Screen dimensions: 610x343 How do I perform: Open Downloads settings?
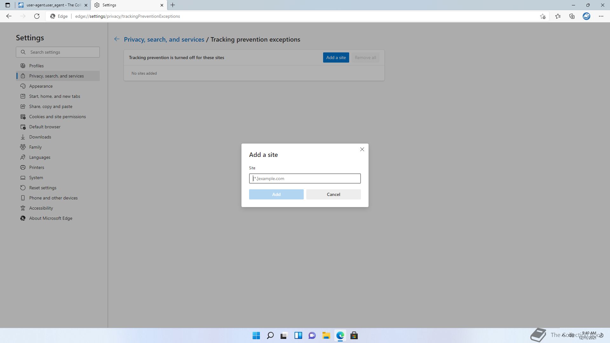pos(58,137)
